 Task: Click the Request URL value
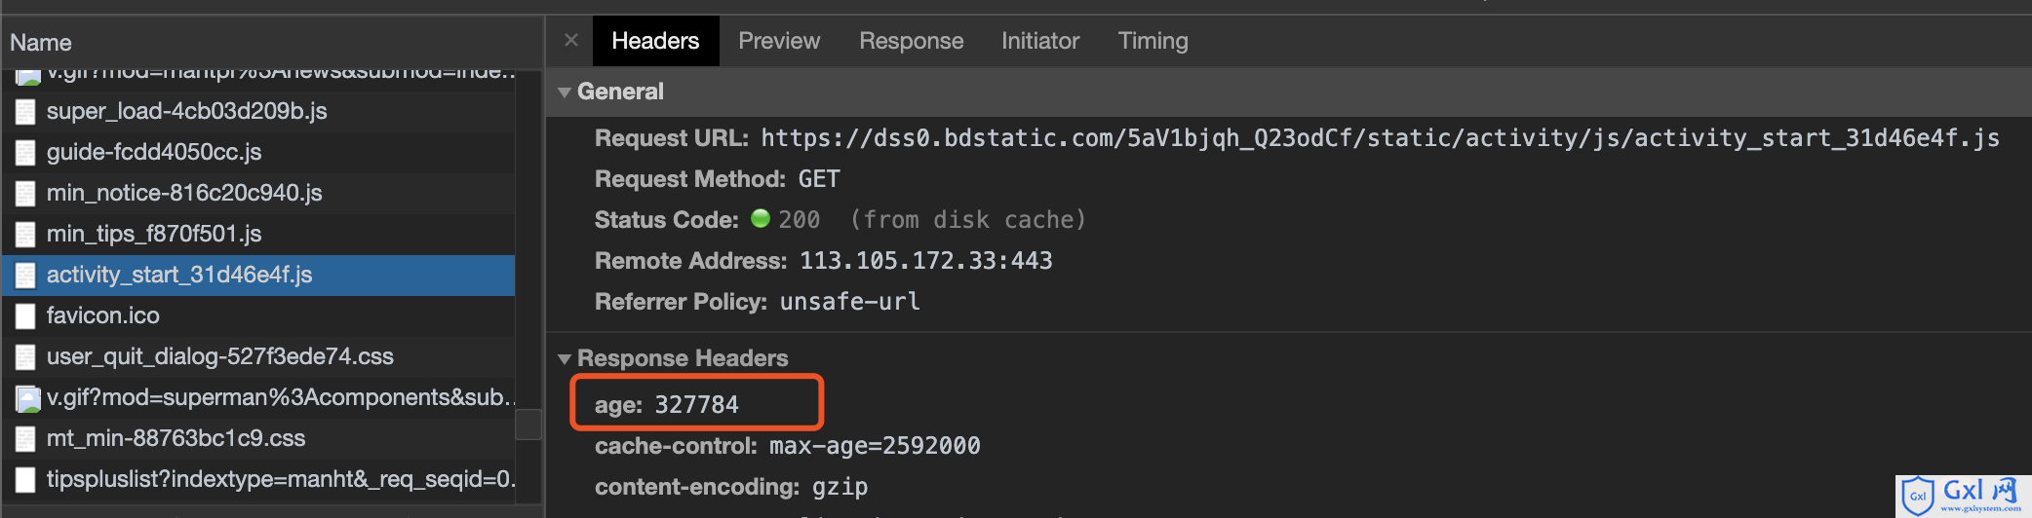tap(1380, 138)
